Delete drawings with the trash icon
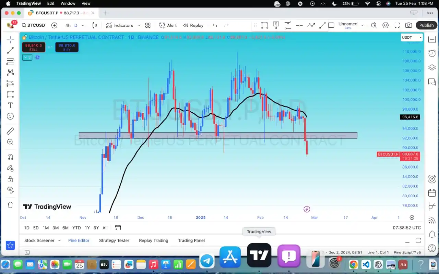Image resolution: width=439 pixels, height=274 pixels. point(10,205)
